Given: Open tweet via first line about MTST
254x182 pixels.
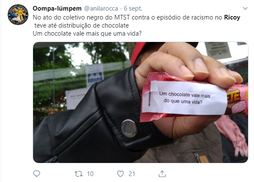Looking at the screenshot, I should [x=137, y=17].
